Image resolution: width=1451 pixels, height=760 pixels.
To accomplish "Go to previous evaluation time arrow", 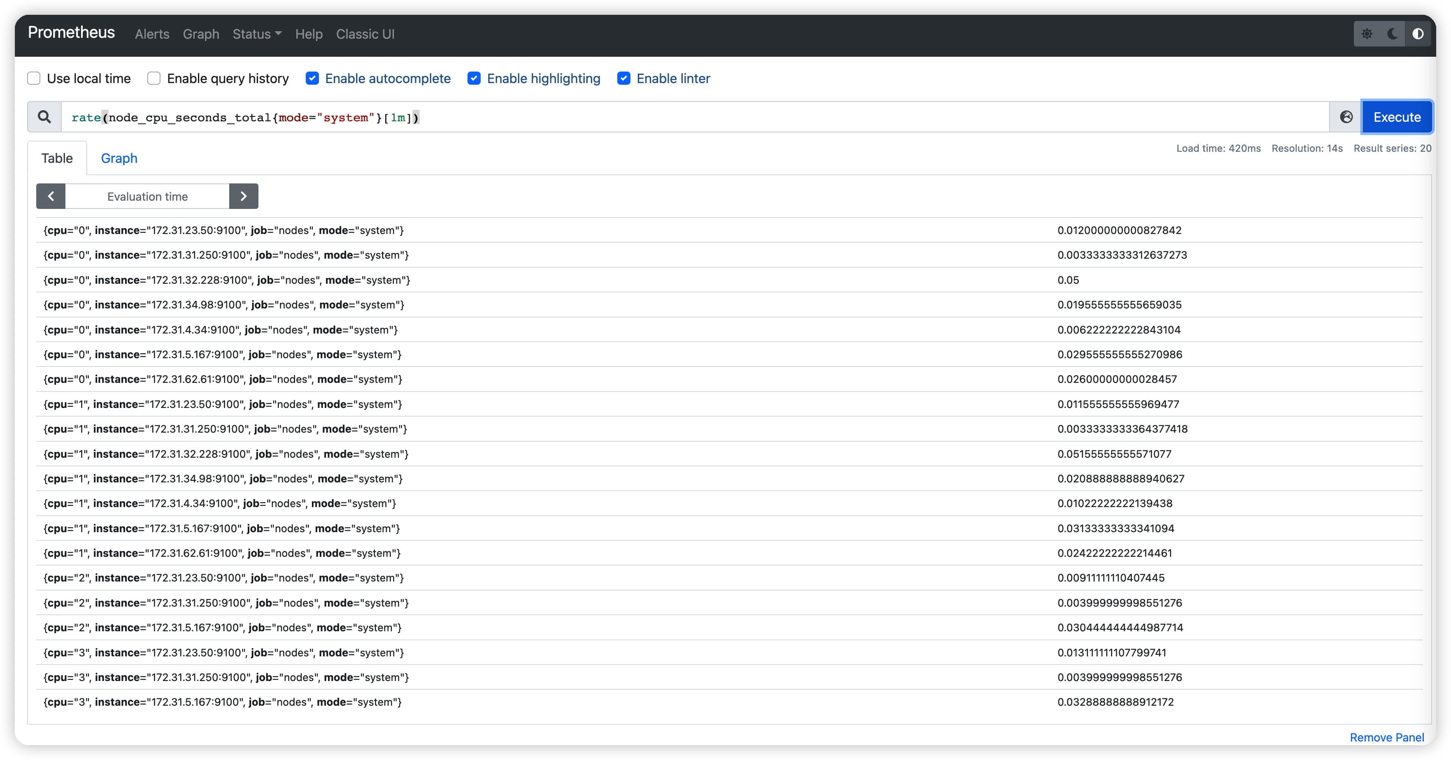I will click(51, 197).
